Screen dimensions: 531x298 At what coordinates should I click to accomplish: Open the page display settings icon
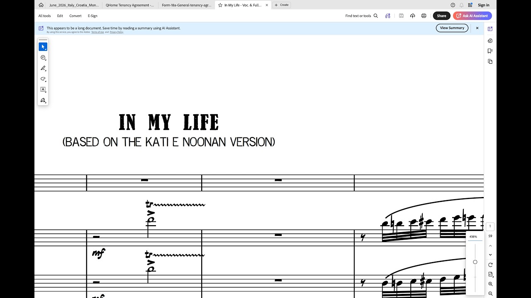pyautogui.click(x=490, y=274)
